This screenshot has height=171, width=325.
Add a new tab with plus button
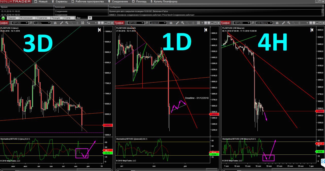click(90, 18)
